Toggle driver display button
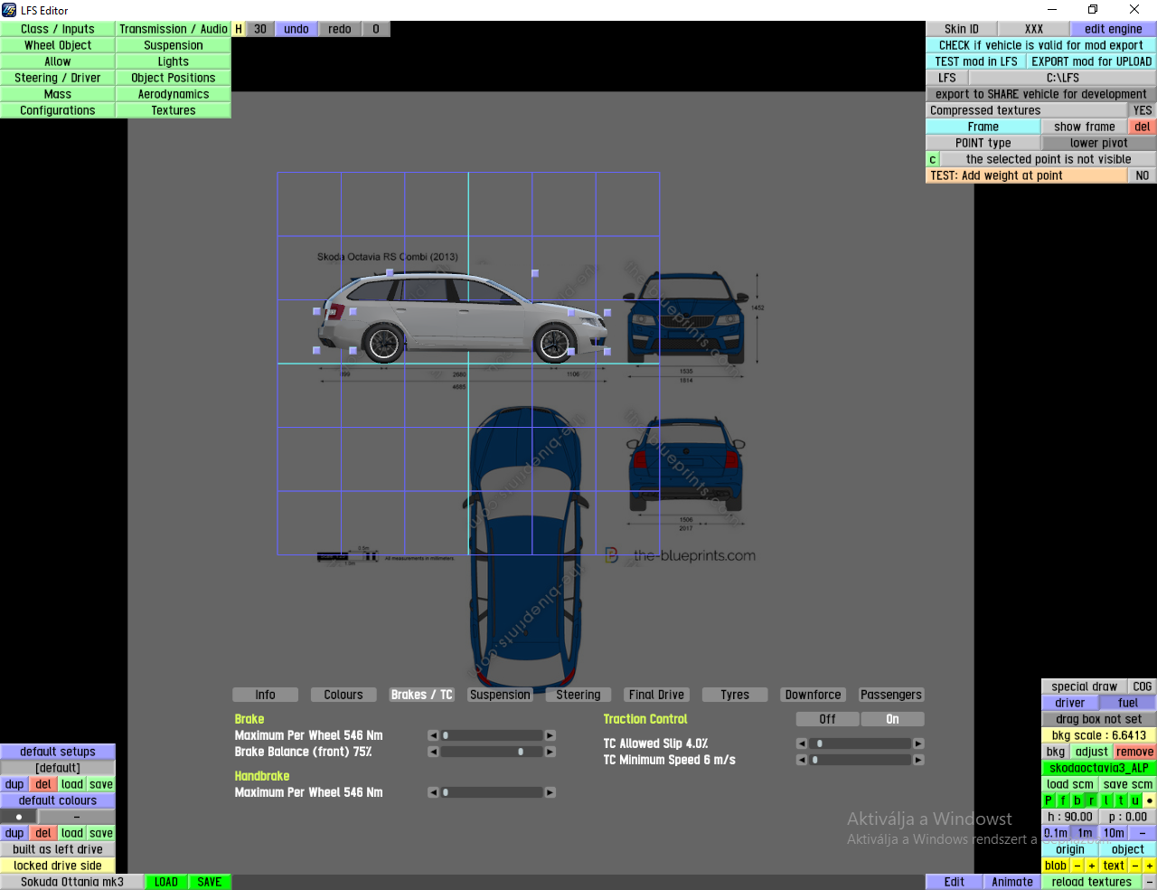Viewport: 1157px width, 890px height. click(x=1070, y=703)
